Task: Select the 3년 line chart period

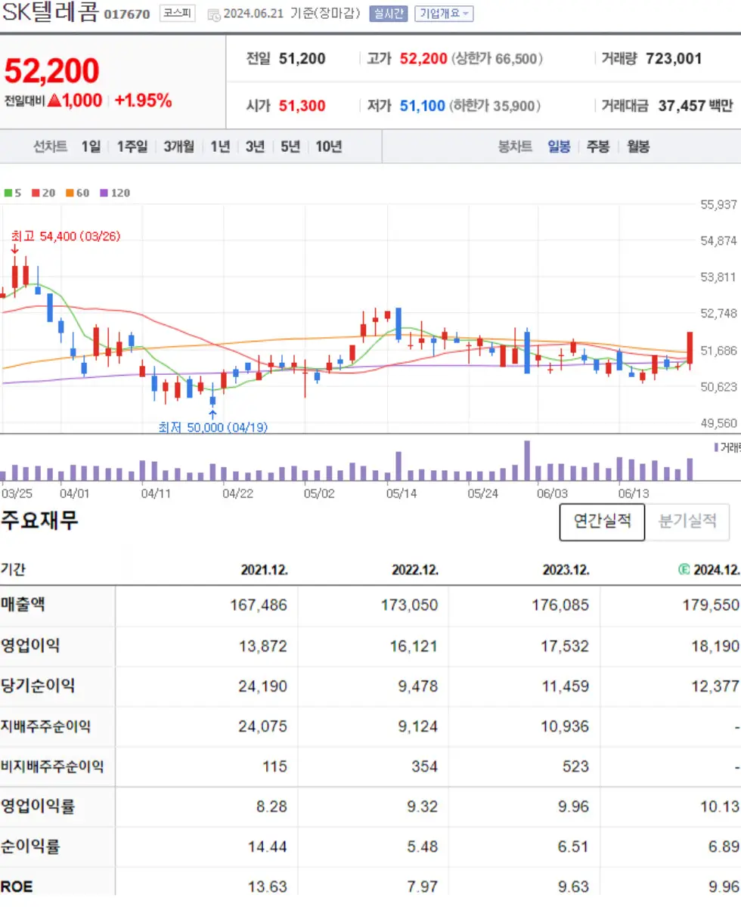Action: coord(255,147)
